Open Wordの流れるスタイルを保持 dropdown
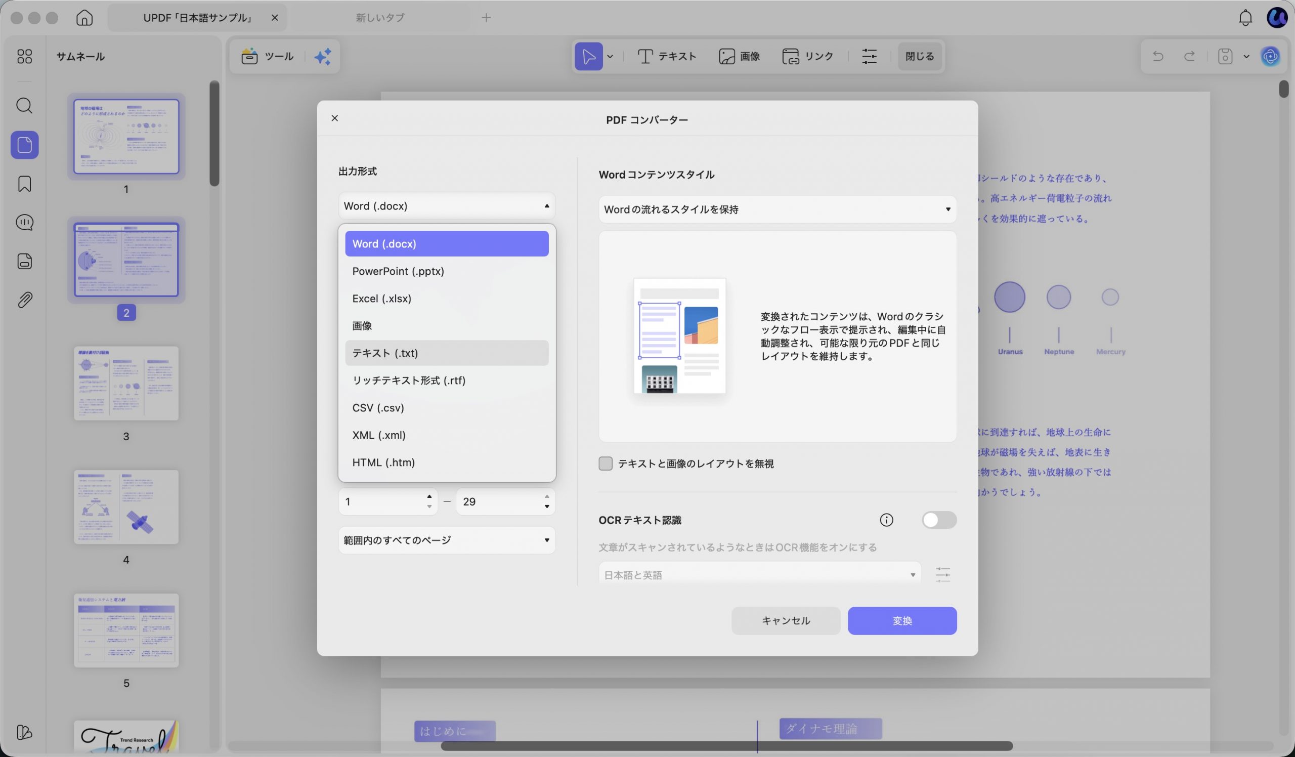Viewport: 1295px width, 757px height. [778, 209]
